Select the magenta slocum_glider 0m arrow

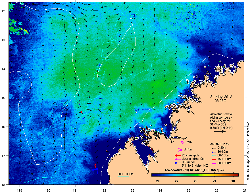click(x=178, y=159)
